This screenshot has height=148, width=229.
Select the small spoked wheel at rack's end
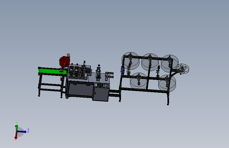click(x=183, y=69)
